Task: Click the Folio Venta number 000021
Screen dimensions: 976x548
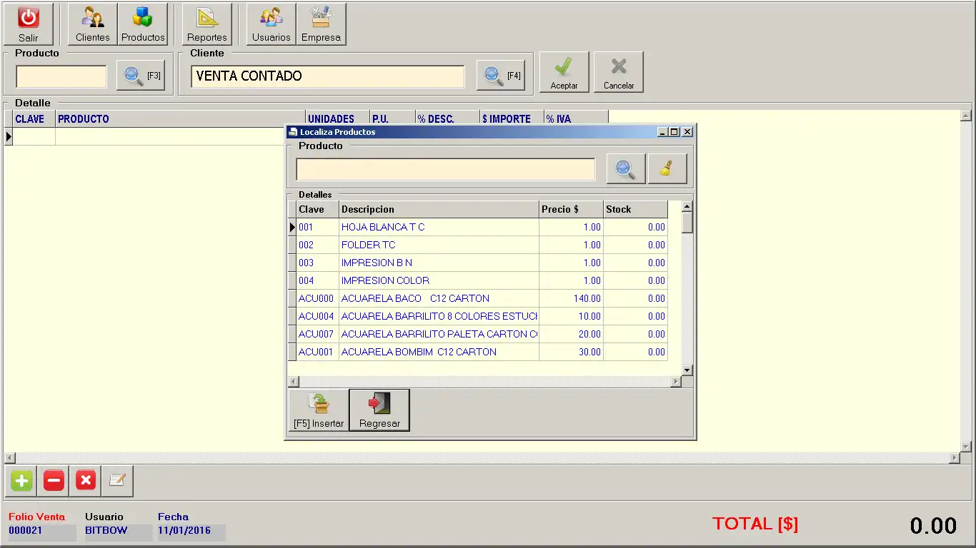Action: (26, 531)
